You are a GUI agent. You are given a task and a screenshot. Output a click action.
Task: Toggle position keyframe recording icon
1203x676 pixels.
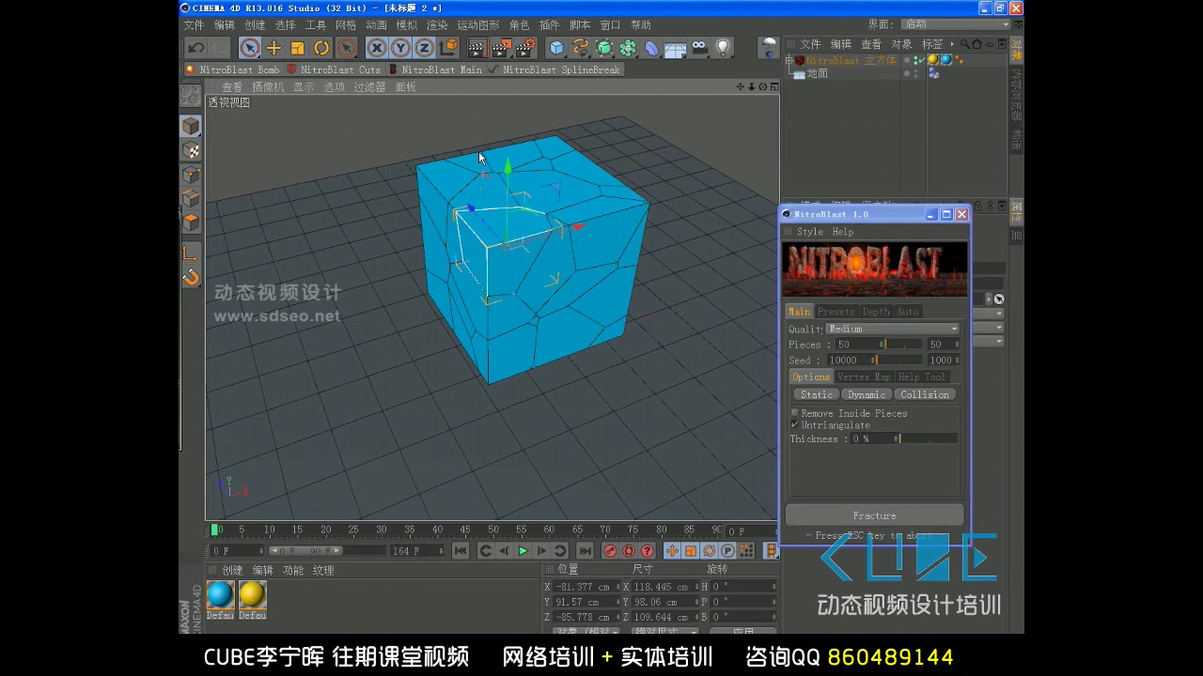(x=672, y=551)
